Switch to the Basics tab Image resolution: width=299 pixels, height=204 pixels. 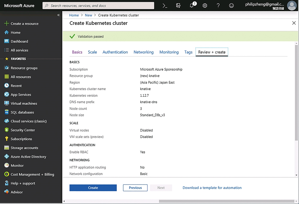pyautogui.click(x=77, y=52)
